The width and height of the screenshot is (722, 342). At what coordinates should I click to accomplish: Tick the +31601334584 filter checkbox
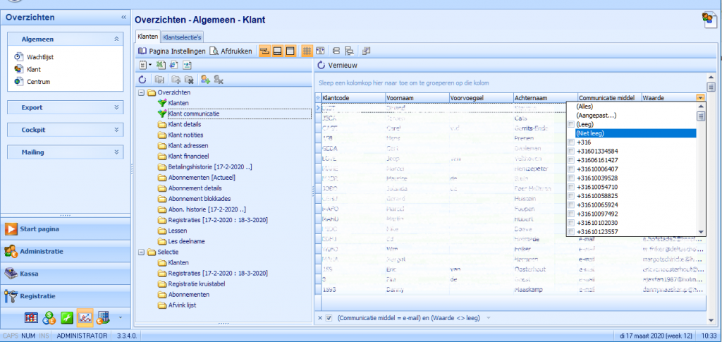571,151
